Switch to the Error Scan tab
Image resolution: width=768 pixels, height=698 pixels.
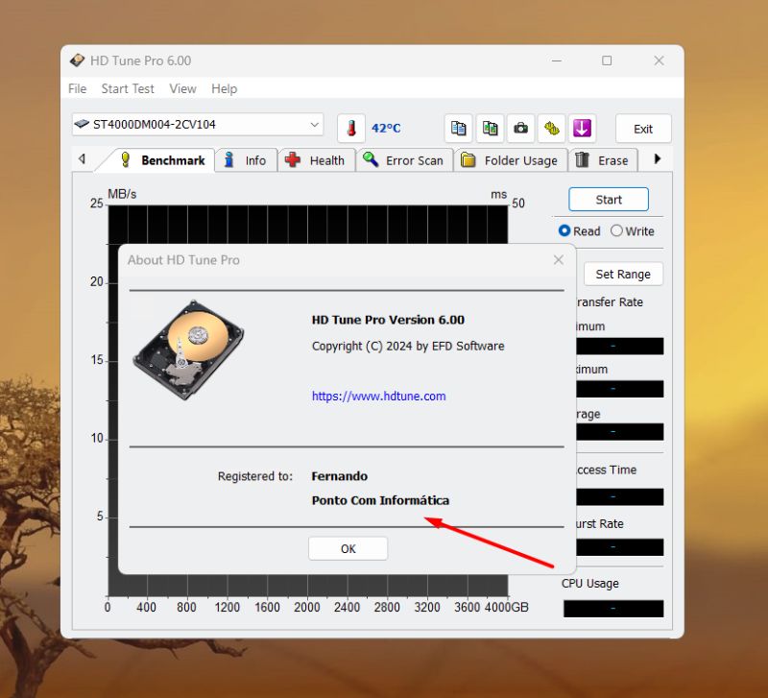click(404, 160)
